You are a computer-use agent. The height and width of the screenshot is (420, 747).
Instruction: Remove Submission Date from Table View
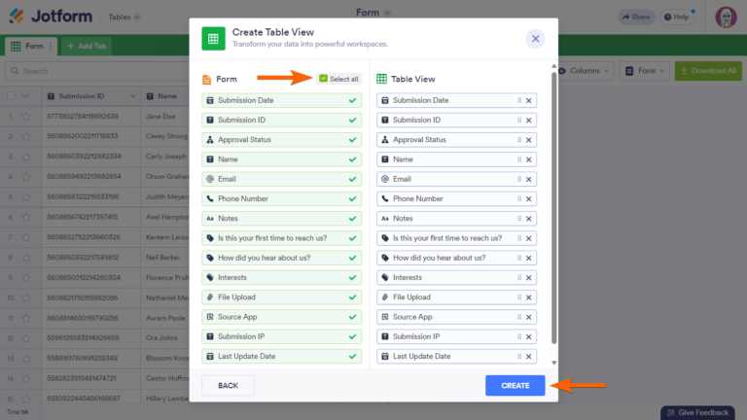pyautogui.click(x=529, y=100)
